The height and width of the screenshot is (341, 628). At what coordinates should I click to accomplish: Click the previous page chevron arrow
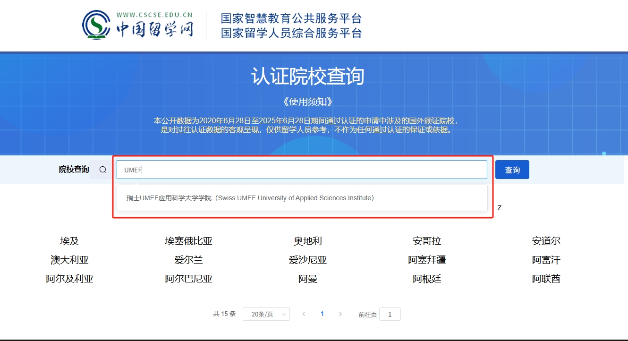tap(305, 314)
